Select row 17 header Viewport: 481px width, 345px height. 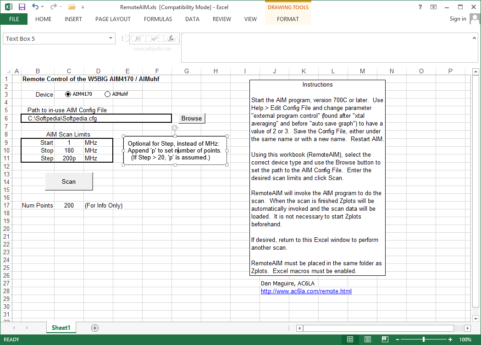(6, 205)
